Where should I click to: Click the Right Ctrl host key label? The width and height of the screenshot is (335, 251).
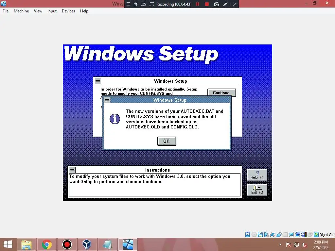tap(327, 235)
